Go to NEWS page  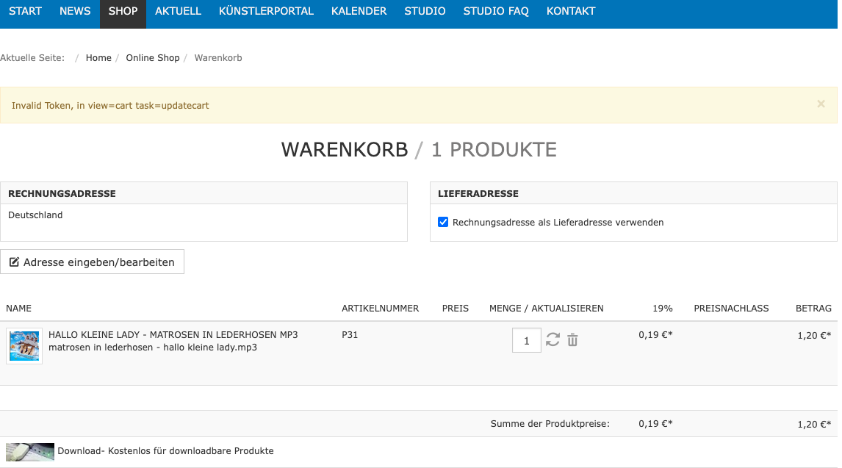(x=75, y=11)
